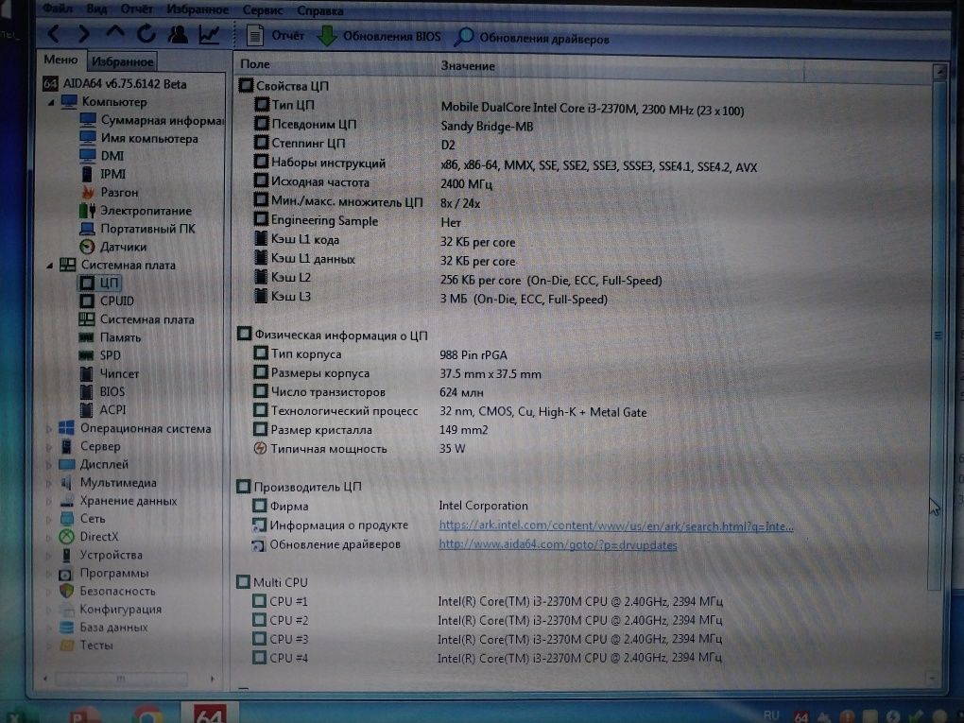This screenshot has width=964, height=723.
Task: Switch to the Избранное tab in sidebar
Action: tap(122, 61)
